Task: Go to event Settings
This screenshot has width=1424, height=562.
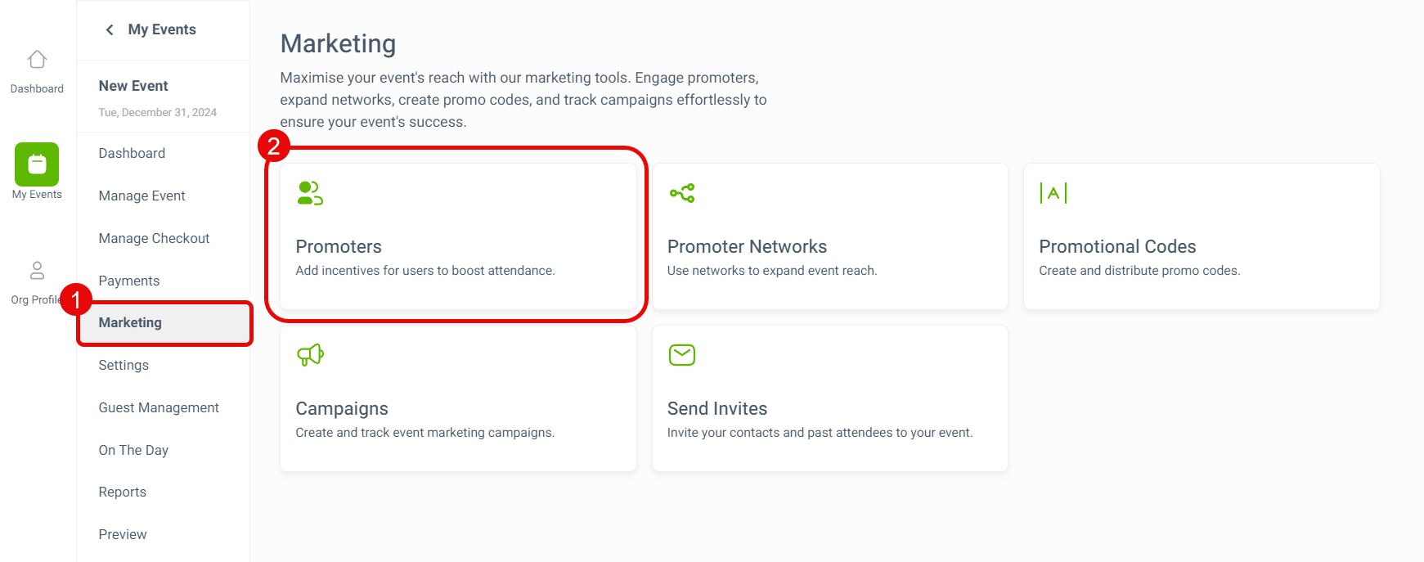Action: [x=124, y=365]
